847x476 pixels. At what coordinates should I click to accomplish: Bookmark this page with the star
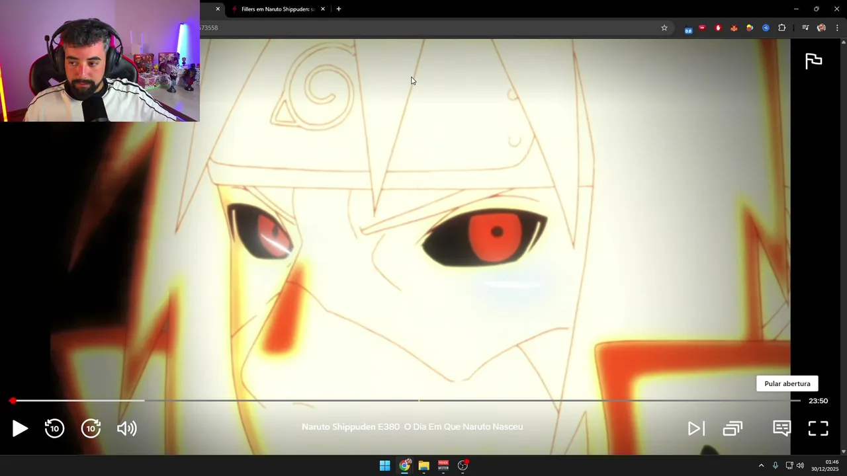[x=664, y=28]
